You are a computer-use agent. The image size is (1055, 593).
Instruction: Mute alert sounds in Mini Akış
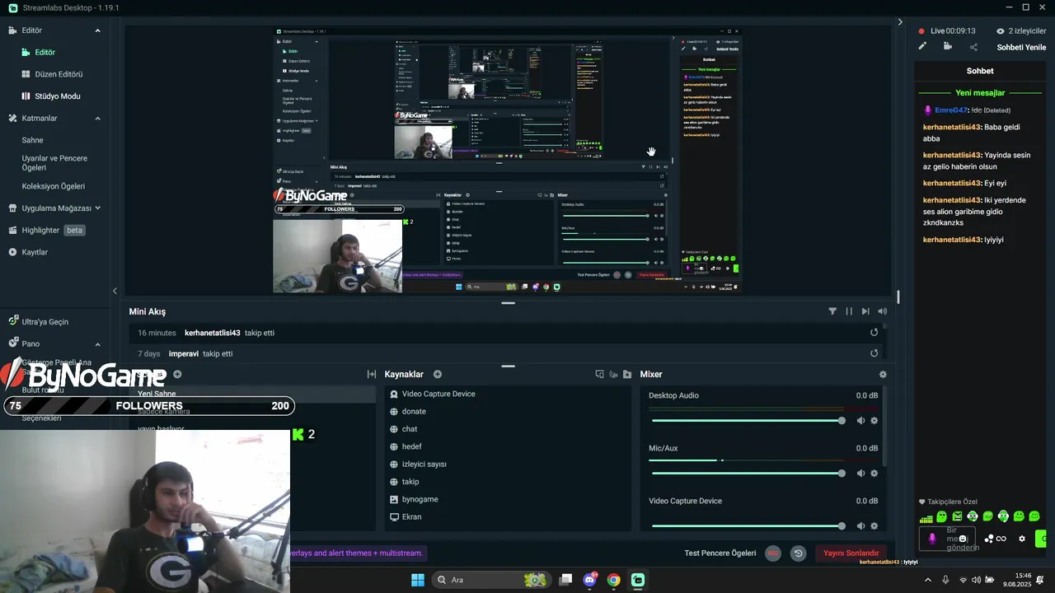pos(883,311)
